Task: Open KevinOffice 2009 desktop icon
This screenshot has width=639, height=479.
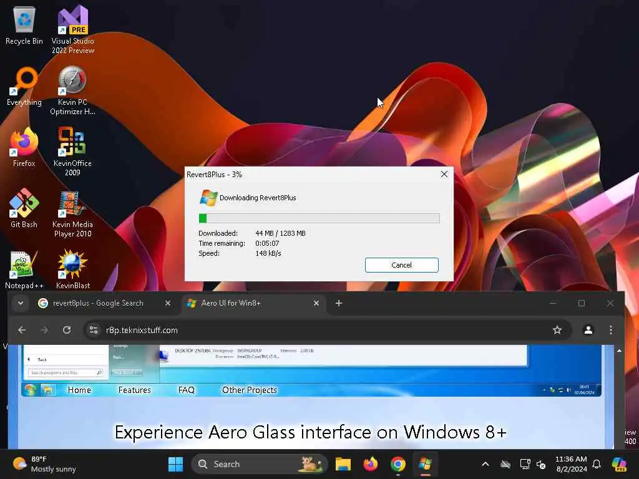Action: (72, 152)
